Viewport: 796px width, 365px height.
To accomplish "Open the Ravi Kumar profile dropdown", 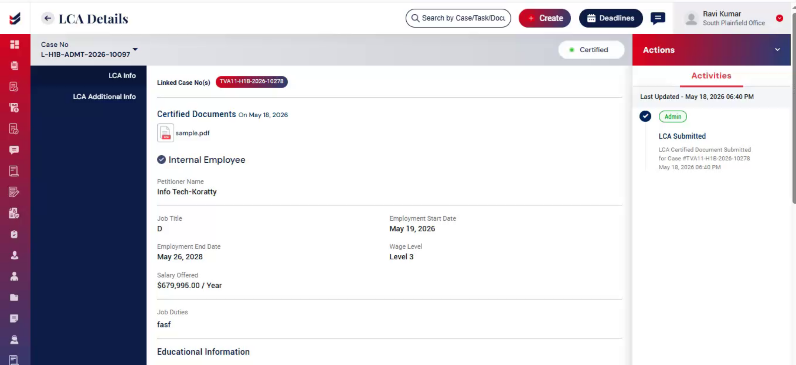I will [779, 18].
